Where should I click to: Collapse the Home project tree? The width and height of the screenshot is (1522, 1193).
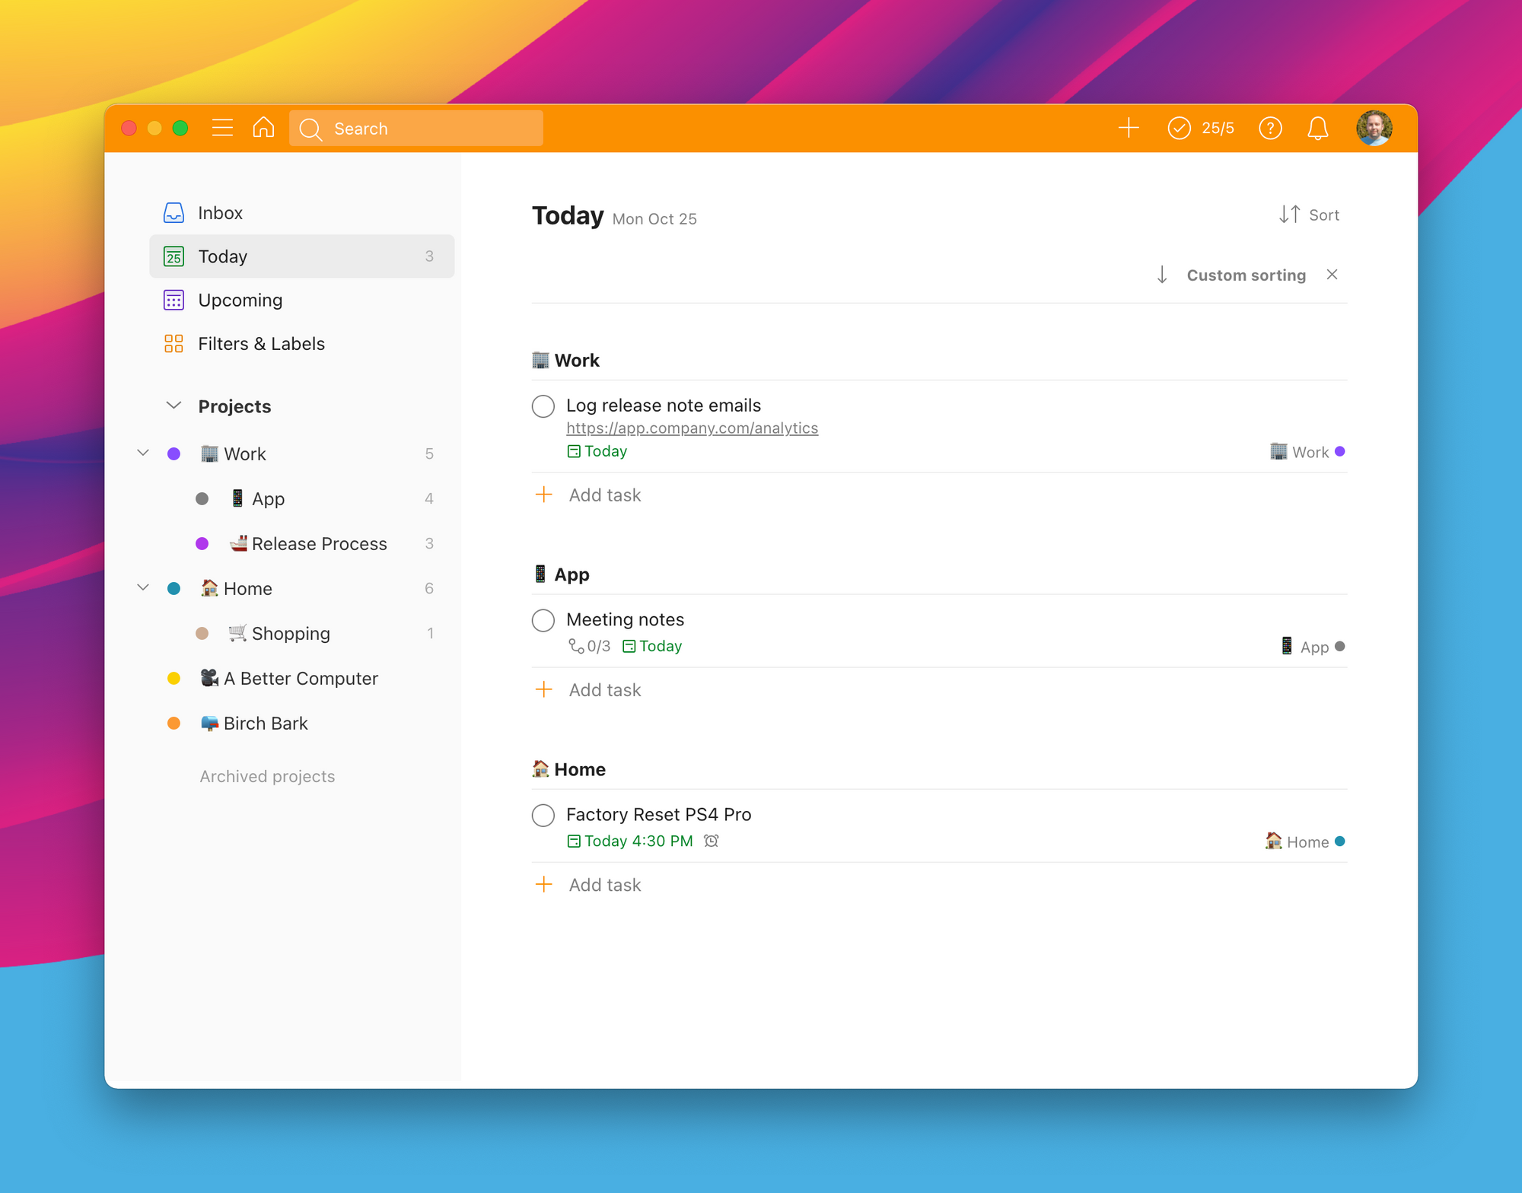(x=143, y=588)
